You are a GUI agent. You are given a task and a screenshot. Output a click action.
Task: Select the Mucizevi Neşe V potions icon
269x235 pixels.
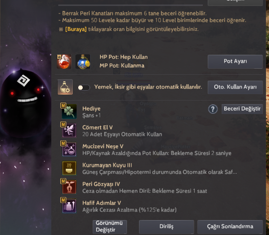[69, 149]
